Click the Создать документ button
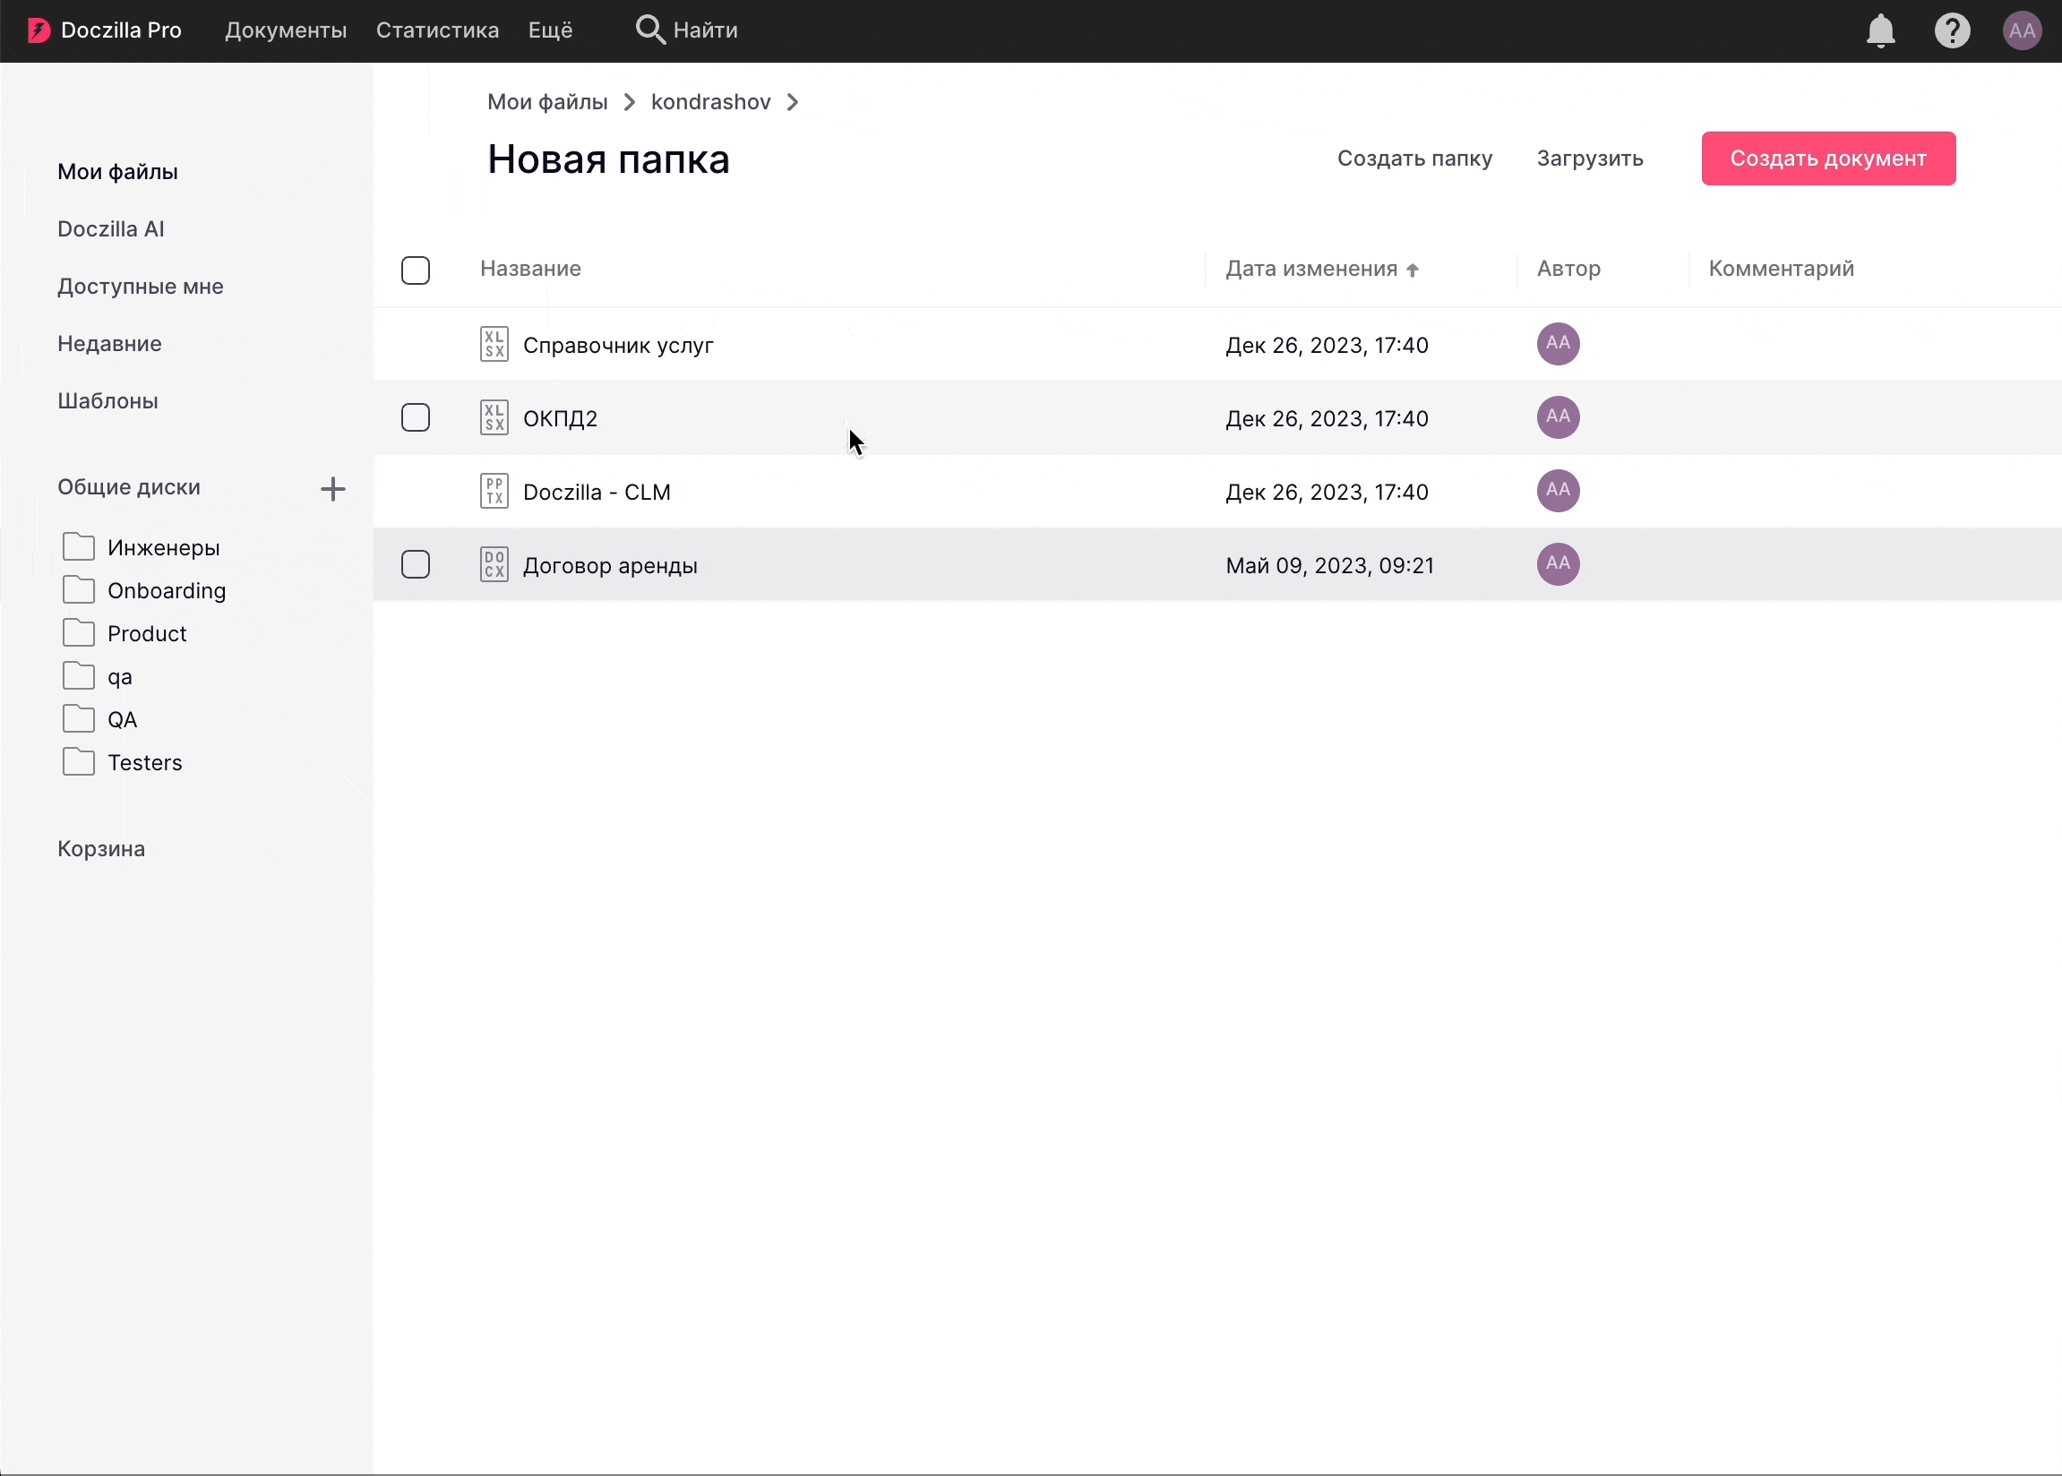Viewport: 2062px width, 1476px height. pos(1828,159)
